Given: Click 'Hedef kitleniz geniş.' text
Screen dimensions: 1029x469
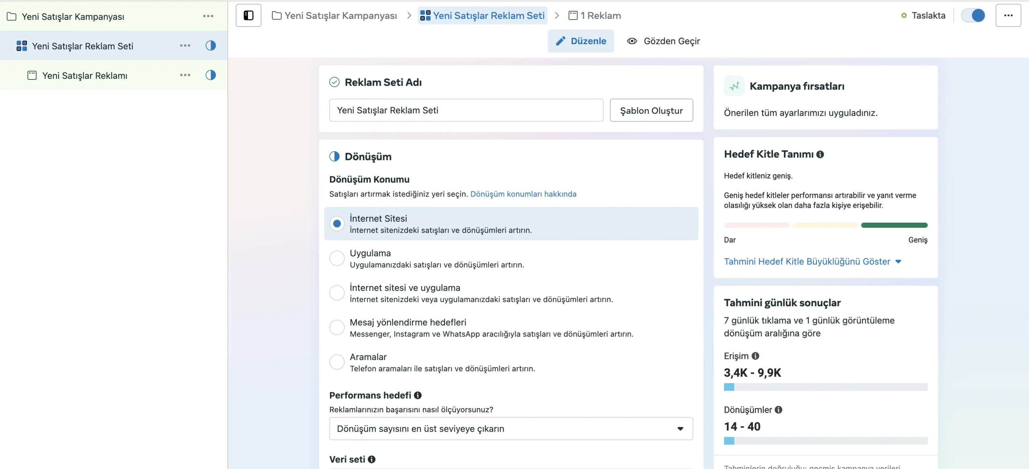Looking at the screenshot, I should point(758,176).
